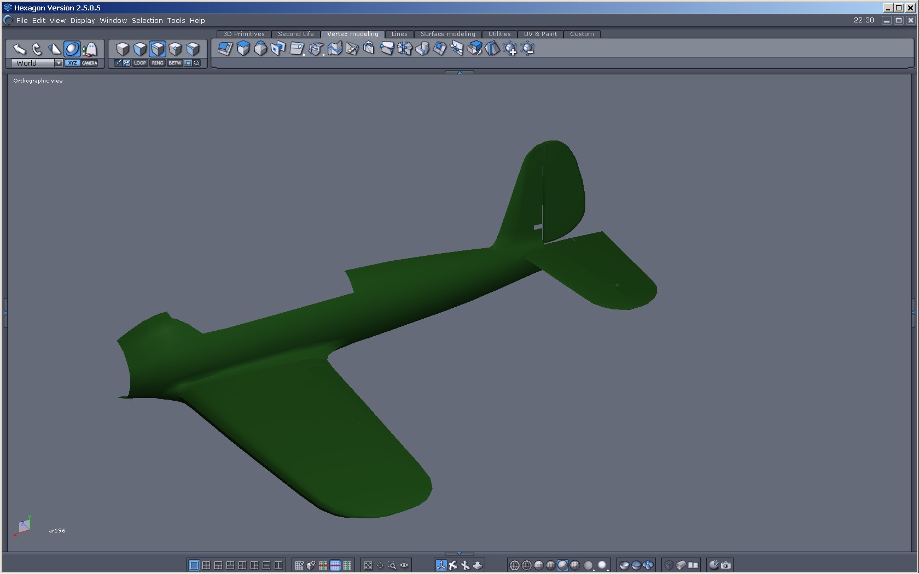
Task: Click the blue-topped cube extrude tool
Action: (x=243, y=49)
